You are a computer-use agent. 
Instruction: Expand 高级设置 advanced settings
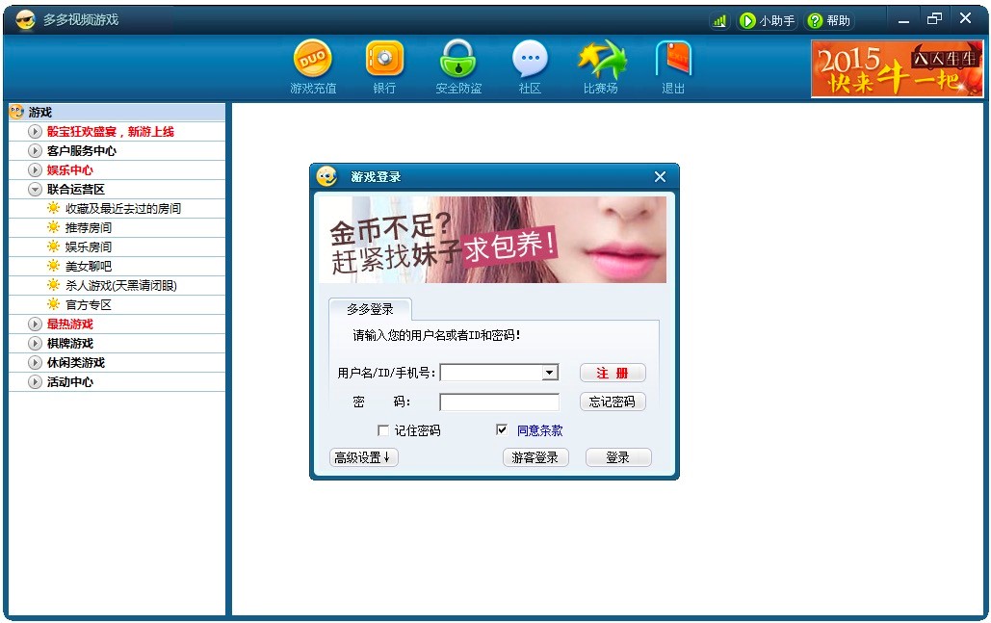363,457
